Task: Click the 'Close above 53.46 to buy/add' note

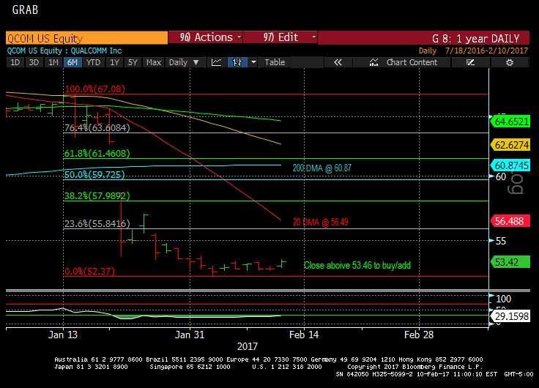Action: tap(357, 265)
